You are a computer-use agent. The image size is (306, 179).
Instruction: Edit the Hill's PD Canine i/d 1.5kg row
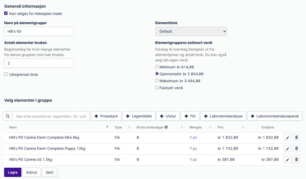[287, 160]
